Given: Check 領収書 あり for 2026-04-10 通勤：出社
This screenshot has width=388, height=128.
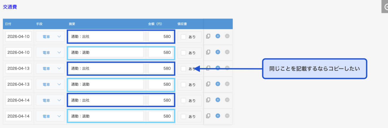Looking at the screenshot, I should pyautogui.click(x=183, y=37).
